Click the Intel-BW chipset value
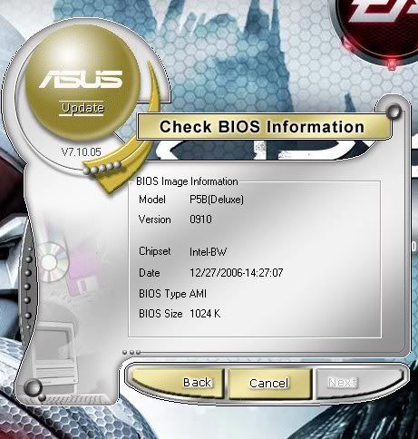Image resolution: width=418 pixels, height=439 pixels. [208, 252]
